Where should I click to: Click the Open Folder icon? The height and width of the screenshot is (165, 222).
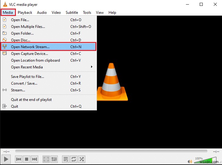pyautogui.click(x=5, y=33)
